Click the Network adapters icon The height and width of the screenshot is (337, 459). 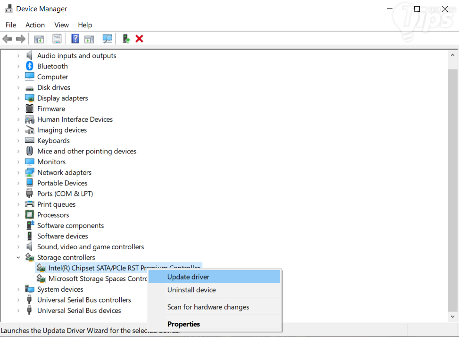[x=30, y=172]
